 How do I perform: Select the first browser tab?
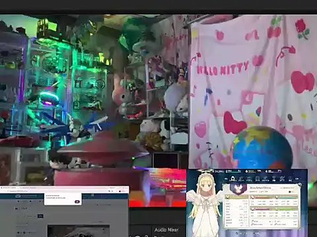pyautogui.click(x=9, y=188)
